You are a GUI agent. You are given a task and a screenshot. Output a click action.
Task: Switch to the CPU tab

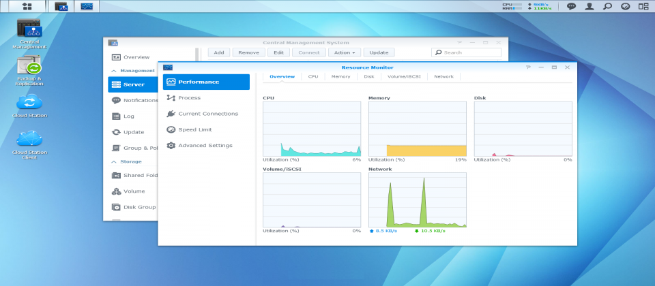313,77
